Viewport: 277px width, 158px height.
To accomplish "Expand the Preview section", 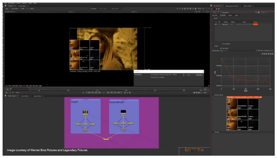I will point(213,132).
